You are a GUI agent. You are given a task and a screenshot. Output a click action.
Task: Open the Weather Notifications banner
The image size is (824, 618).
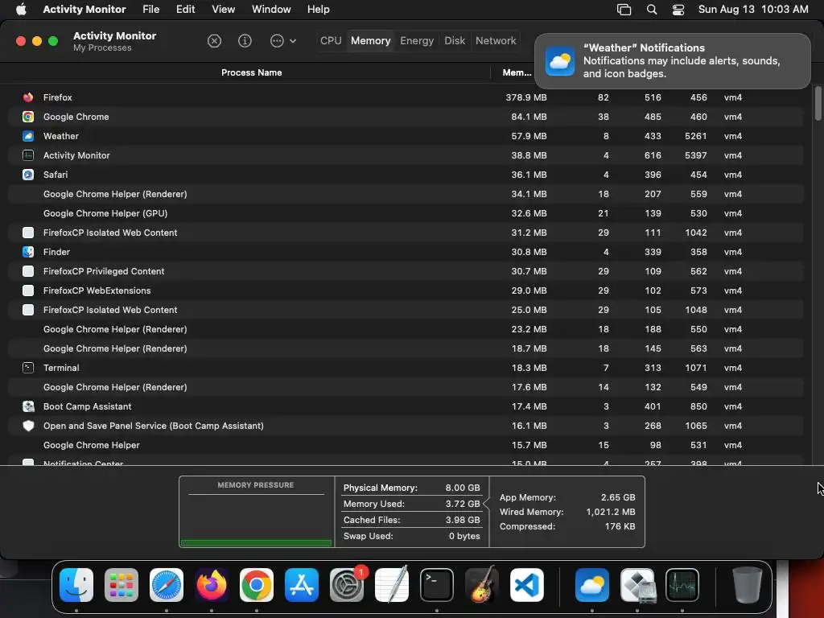click(672, 61)
